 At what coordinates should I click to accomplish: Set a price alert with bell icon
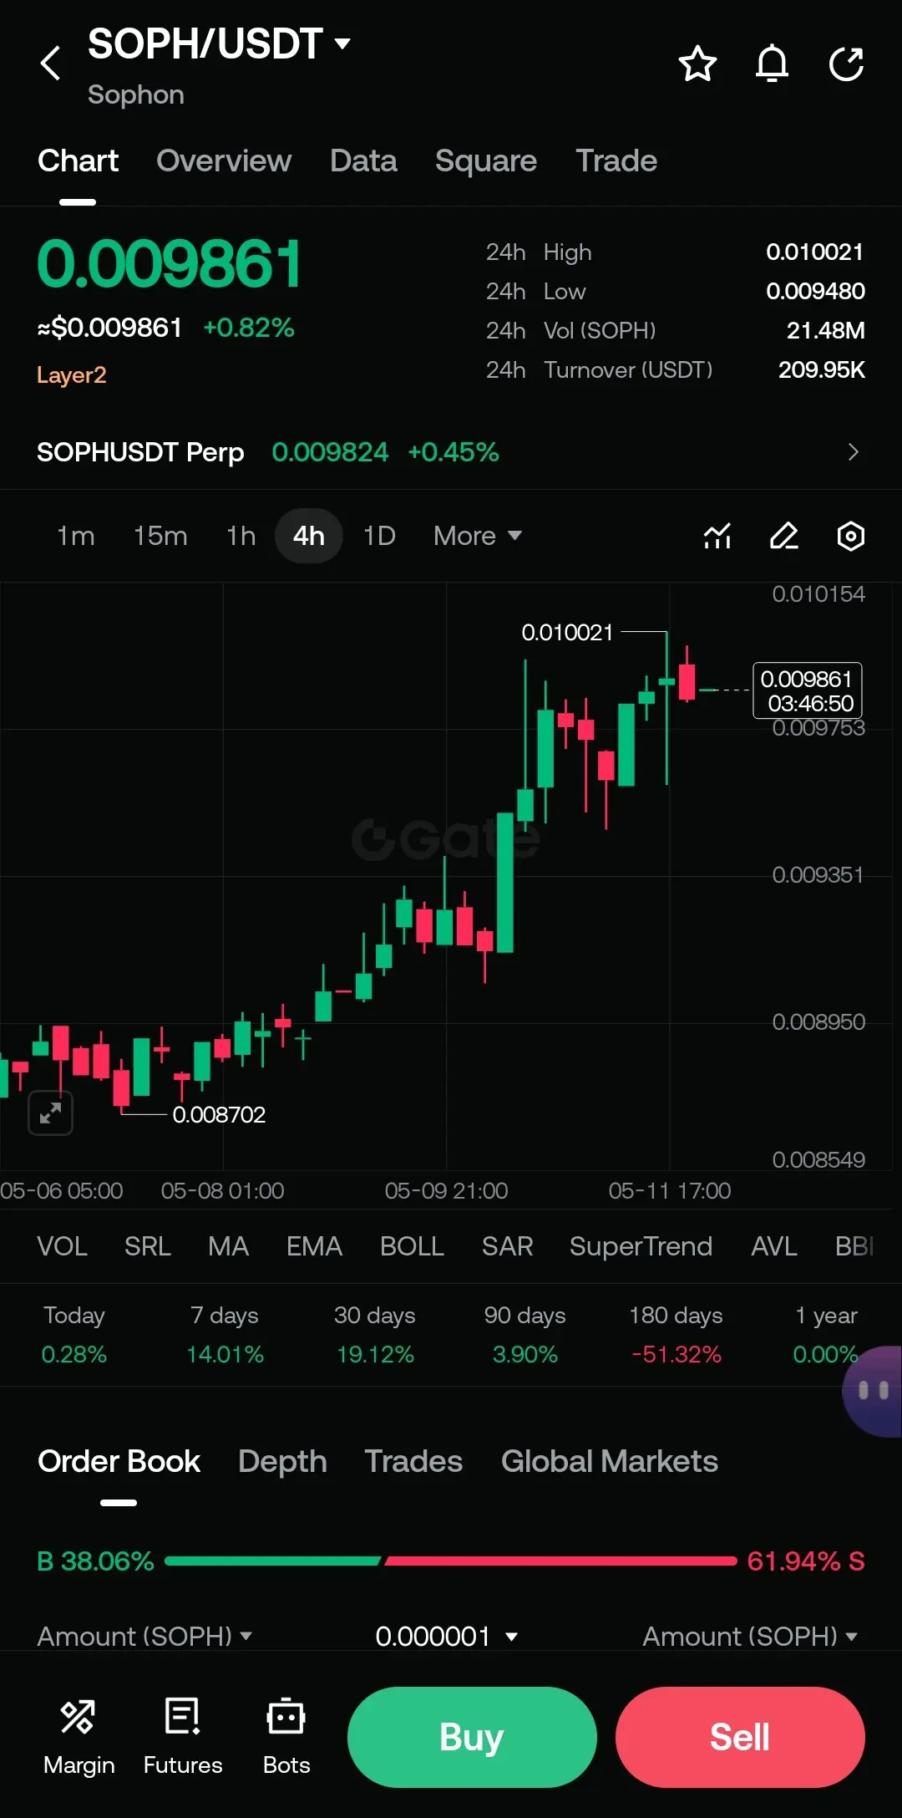(772, 64)
